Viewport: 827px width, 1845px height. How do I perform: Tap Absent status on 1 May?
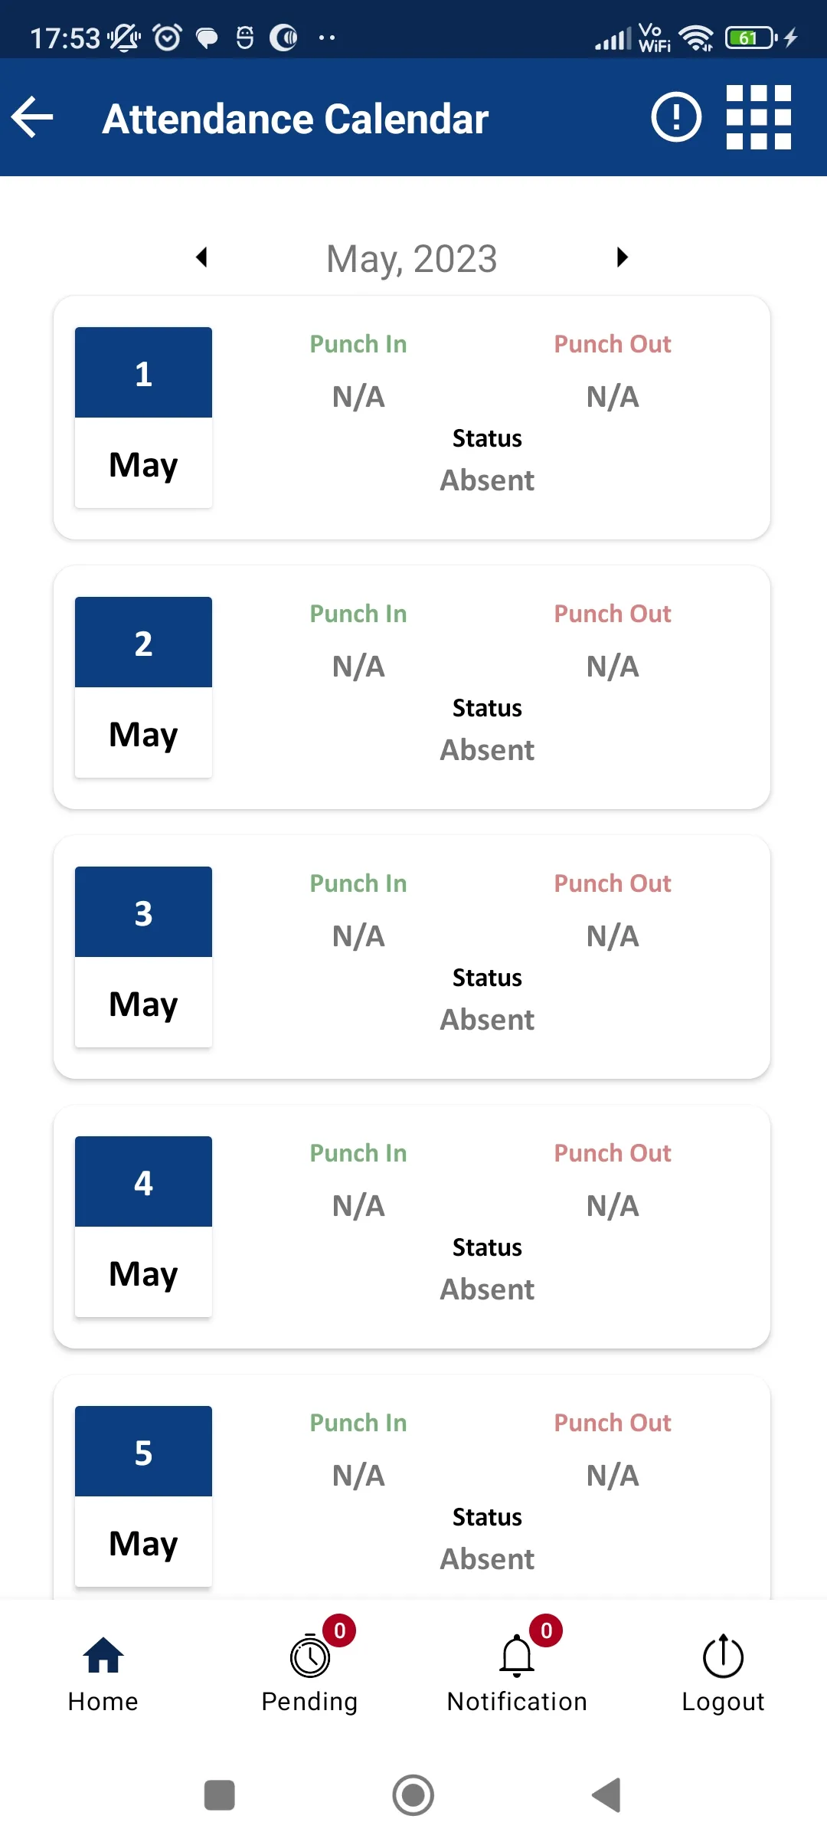tap(487, 480)
